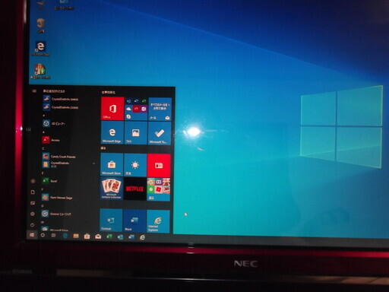Open Cortana circle on the taskbar

[x=43, y=235]
